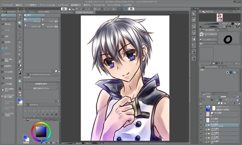242x145 pixels.
Task: Open the 選択可能なオブジェクト dropdown
Action: pyautogui.click(x=42, y=88)
